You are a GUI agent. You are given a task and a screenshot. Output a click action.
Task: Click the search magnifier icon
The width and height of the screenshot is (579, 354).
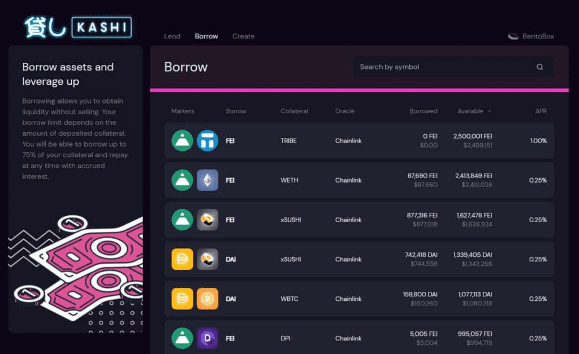[540, 67]
